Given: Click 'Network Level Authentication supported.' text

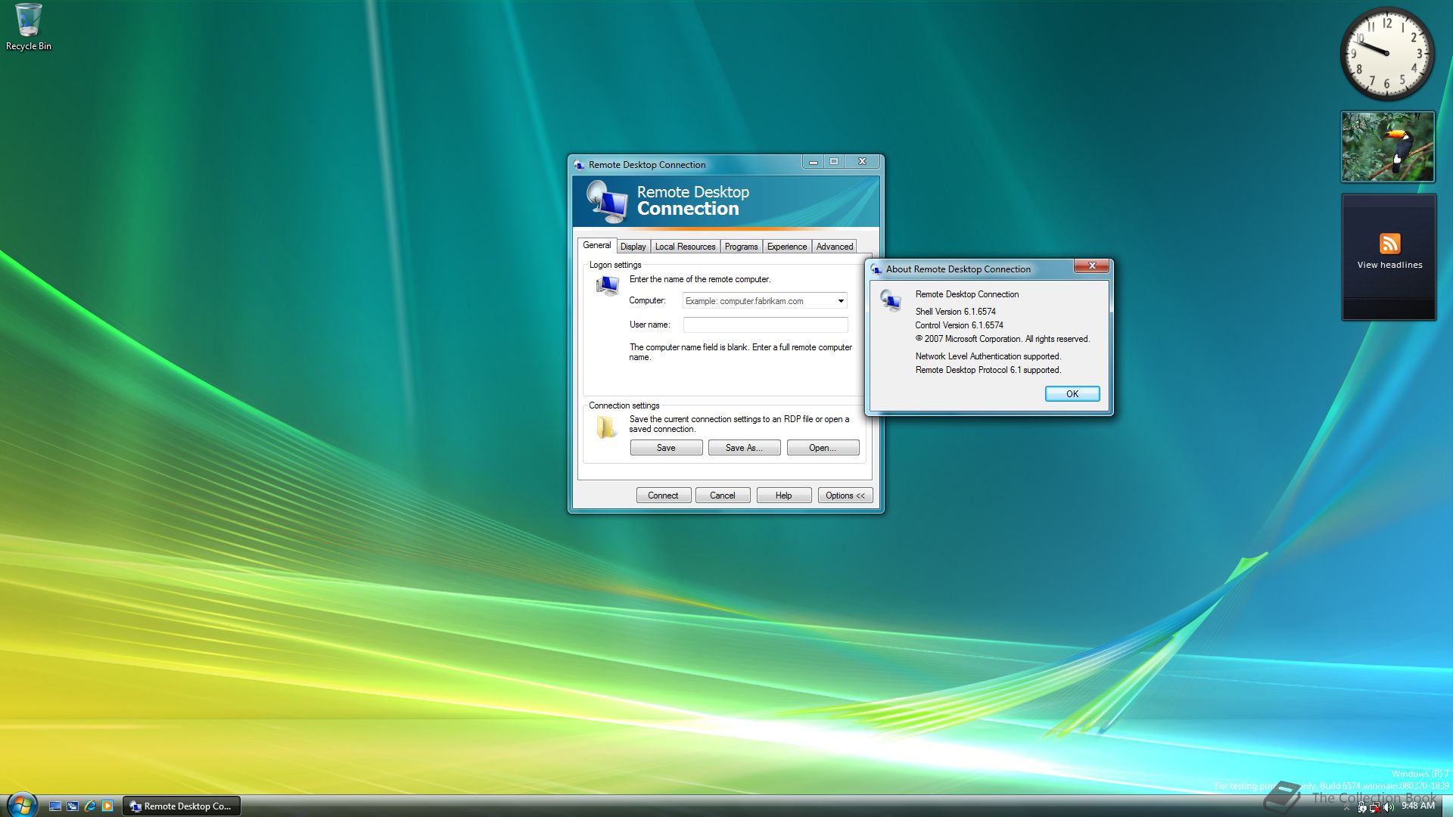Looking at the screenshot, I should [x=988, y=356].
